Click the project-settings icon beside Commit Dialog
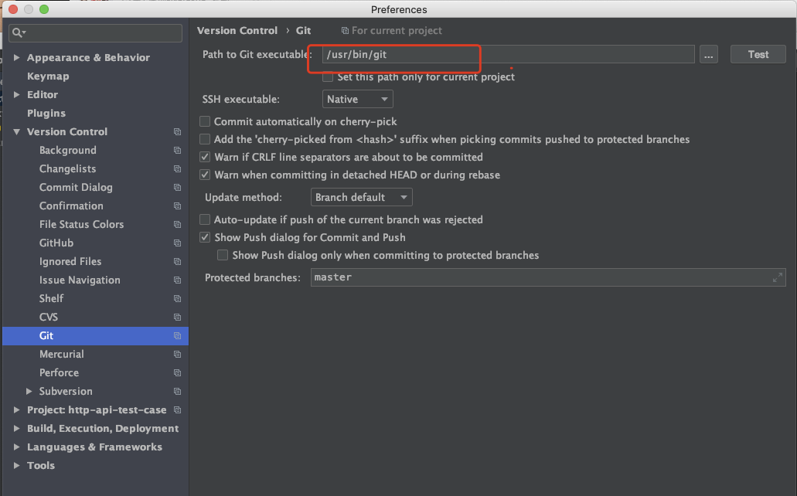797x496 pixels. 178,187
